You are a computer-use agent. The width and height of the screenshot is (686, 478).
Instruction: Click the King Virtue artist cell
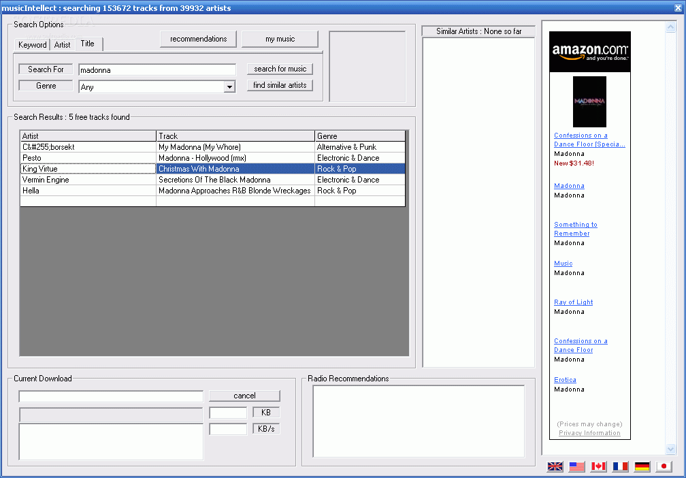point(88,169)
